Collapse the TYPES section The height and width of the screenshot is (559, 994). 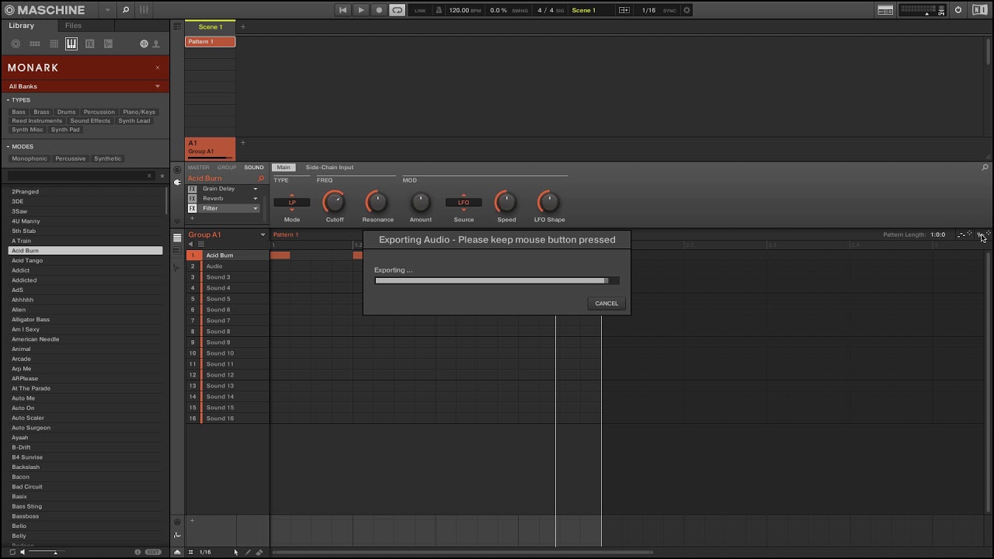(x=9, y=100)
